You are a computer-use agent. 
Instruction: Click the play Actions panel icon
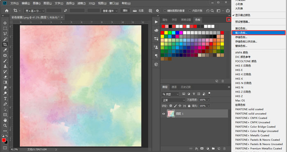pos(156,22)
